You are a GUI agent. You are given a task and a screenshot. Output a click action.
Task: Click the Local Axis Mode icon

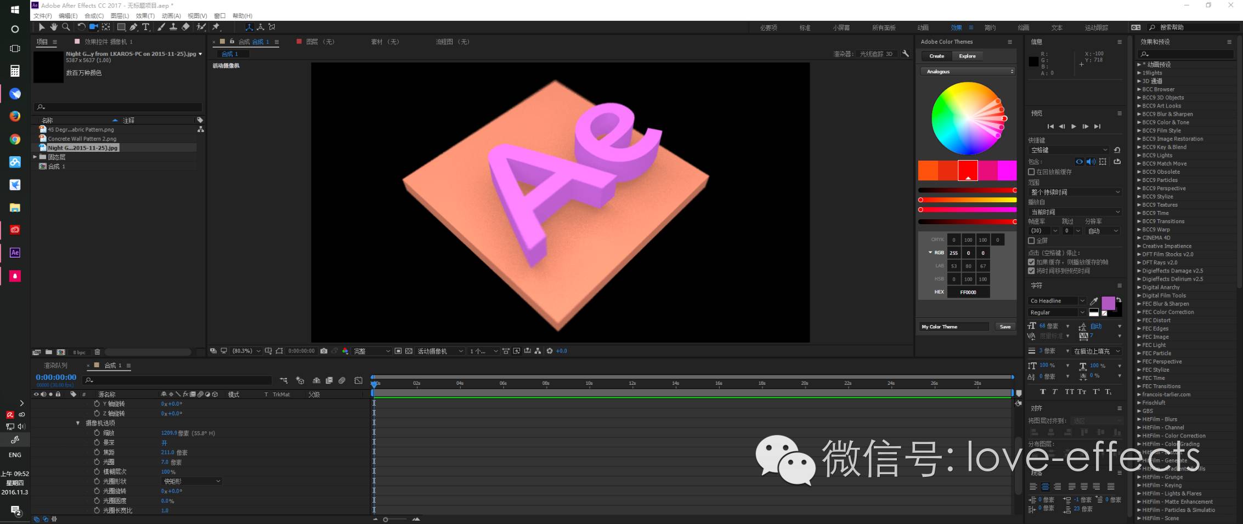249,27
